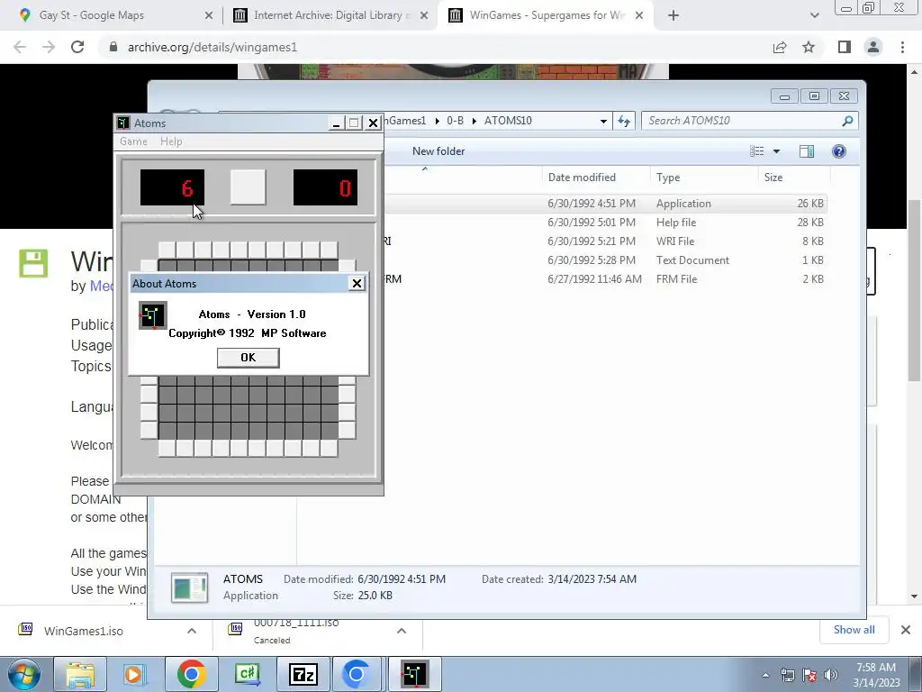Screen dimensions: 922x692
Task: Open Chrome from the taskbar
Action: [191, 674]
